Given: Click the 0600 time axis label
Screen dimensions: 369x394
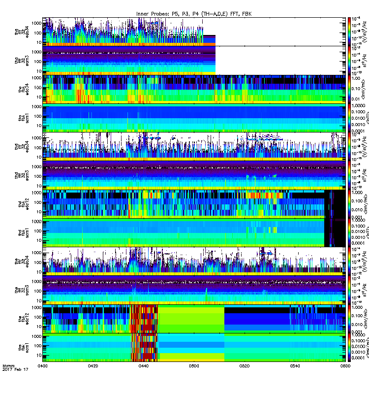Looking at the screenshot, I should point(345,366).
